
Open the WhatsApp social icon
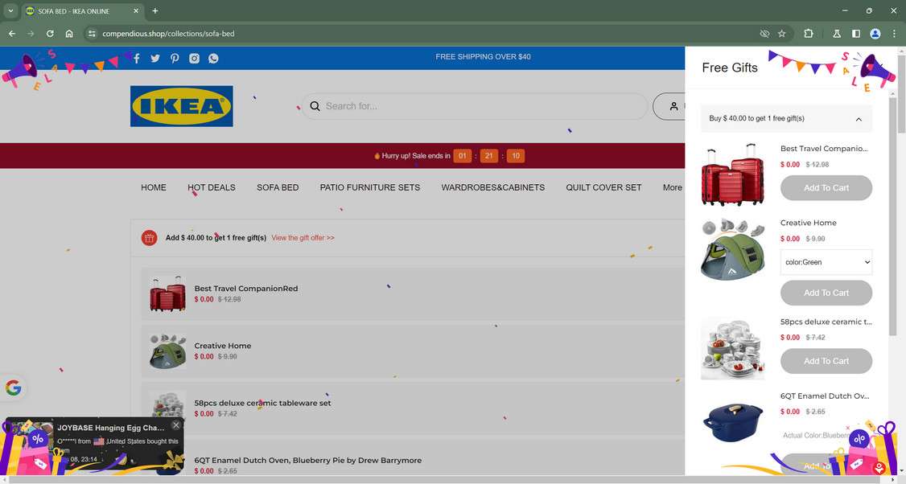213,59
